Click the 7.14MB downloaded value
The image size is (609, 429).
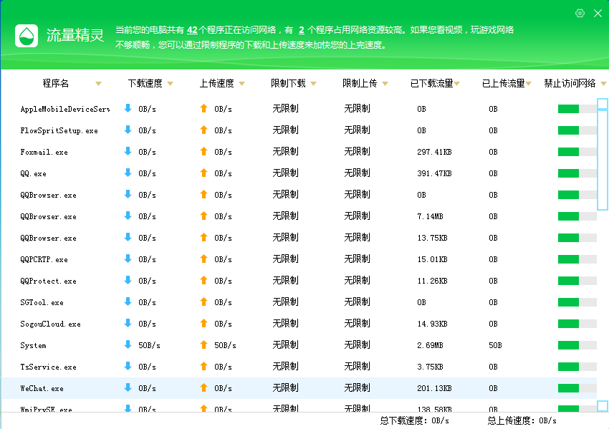[x=430, y=216]
